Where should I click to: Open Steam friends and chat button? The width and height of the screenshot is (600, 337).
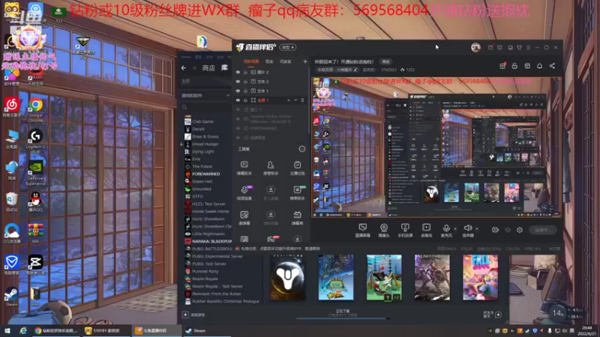493,315
